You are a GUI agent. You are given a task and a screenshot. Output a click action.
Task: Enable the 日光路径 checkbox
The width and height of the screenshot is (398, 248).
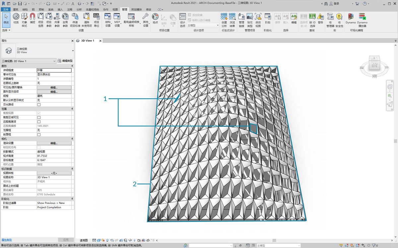(39, 105)
